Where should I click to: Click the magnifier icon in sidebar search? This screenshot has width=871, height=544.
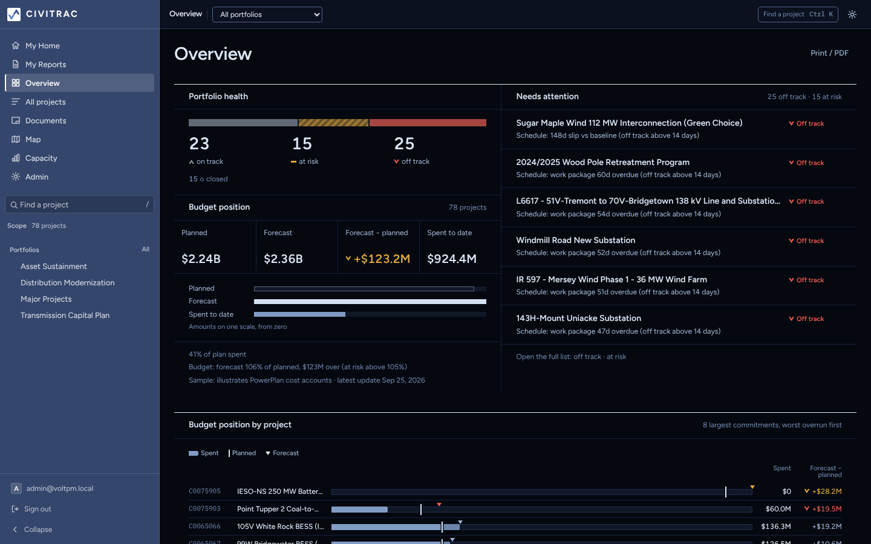14,205
